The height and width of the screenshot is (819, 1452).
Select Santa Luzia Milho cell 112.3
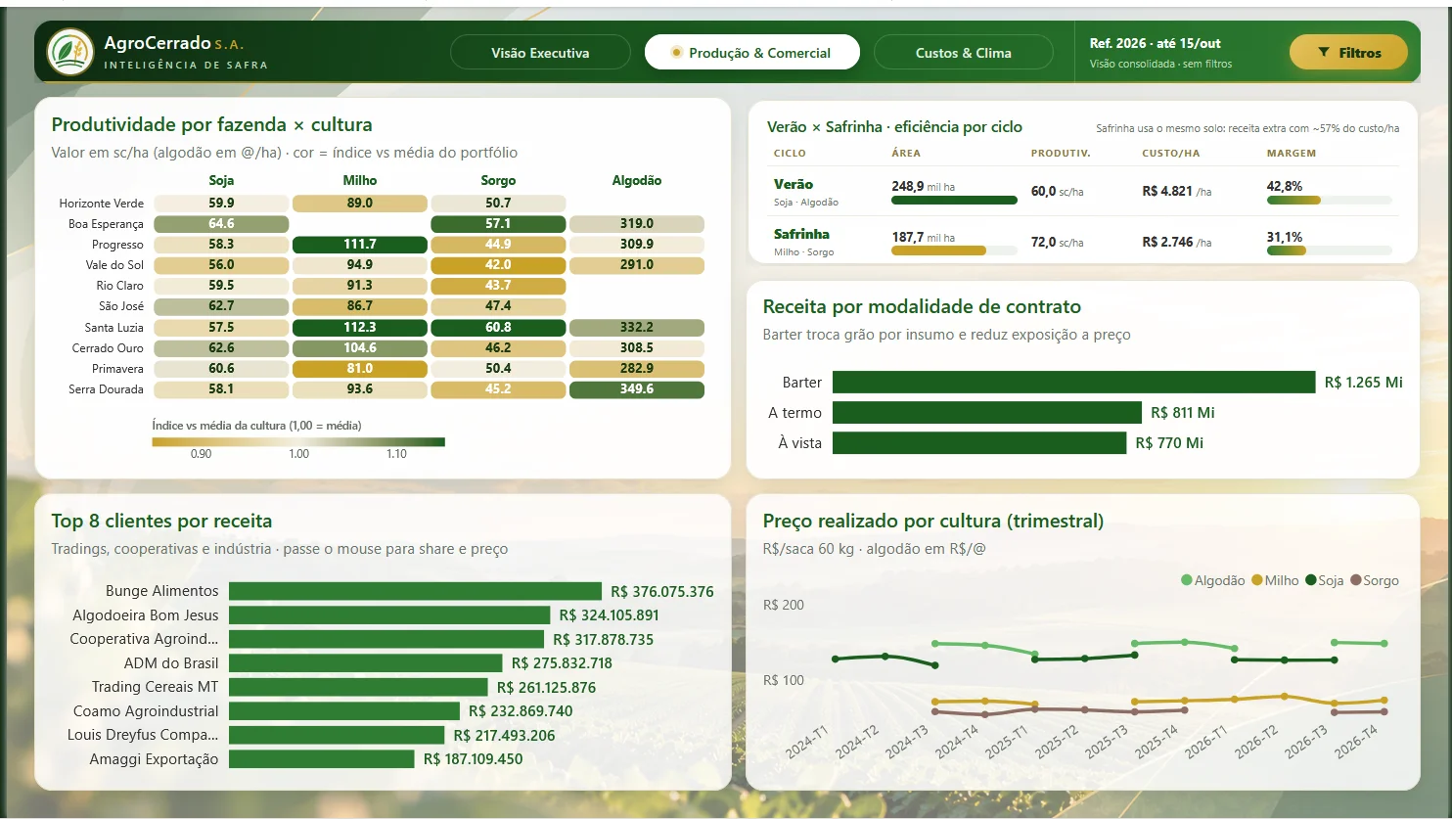click(360, 328)
